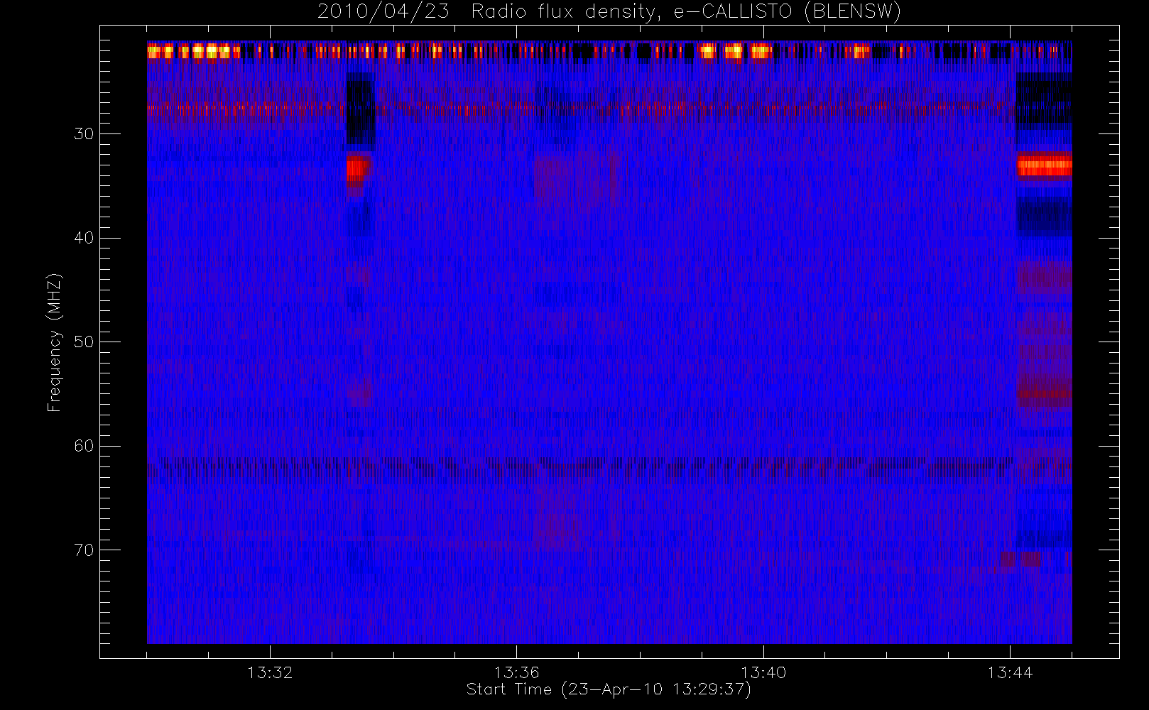Image resolution: width=1149 pixels, height=710 pixels.
Task: Select the 30 MHz frequency tick label
Action: tap(84, 134)
